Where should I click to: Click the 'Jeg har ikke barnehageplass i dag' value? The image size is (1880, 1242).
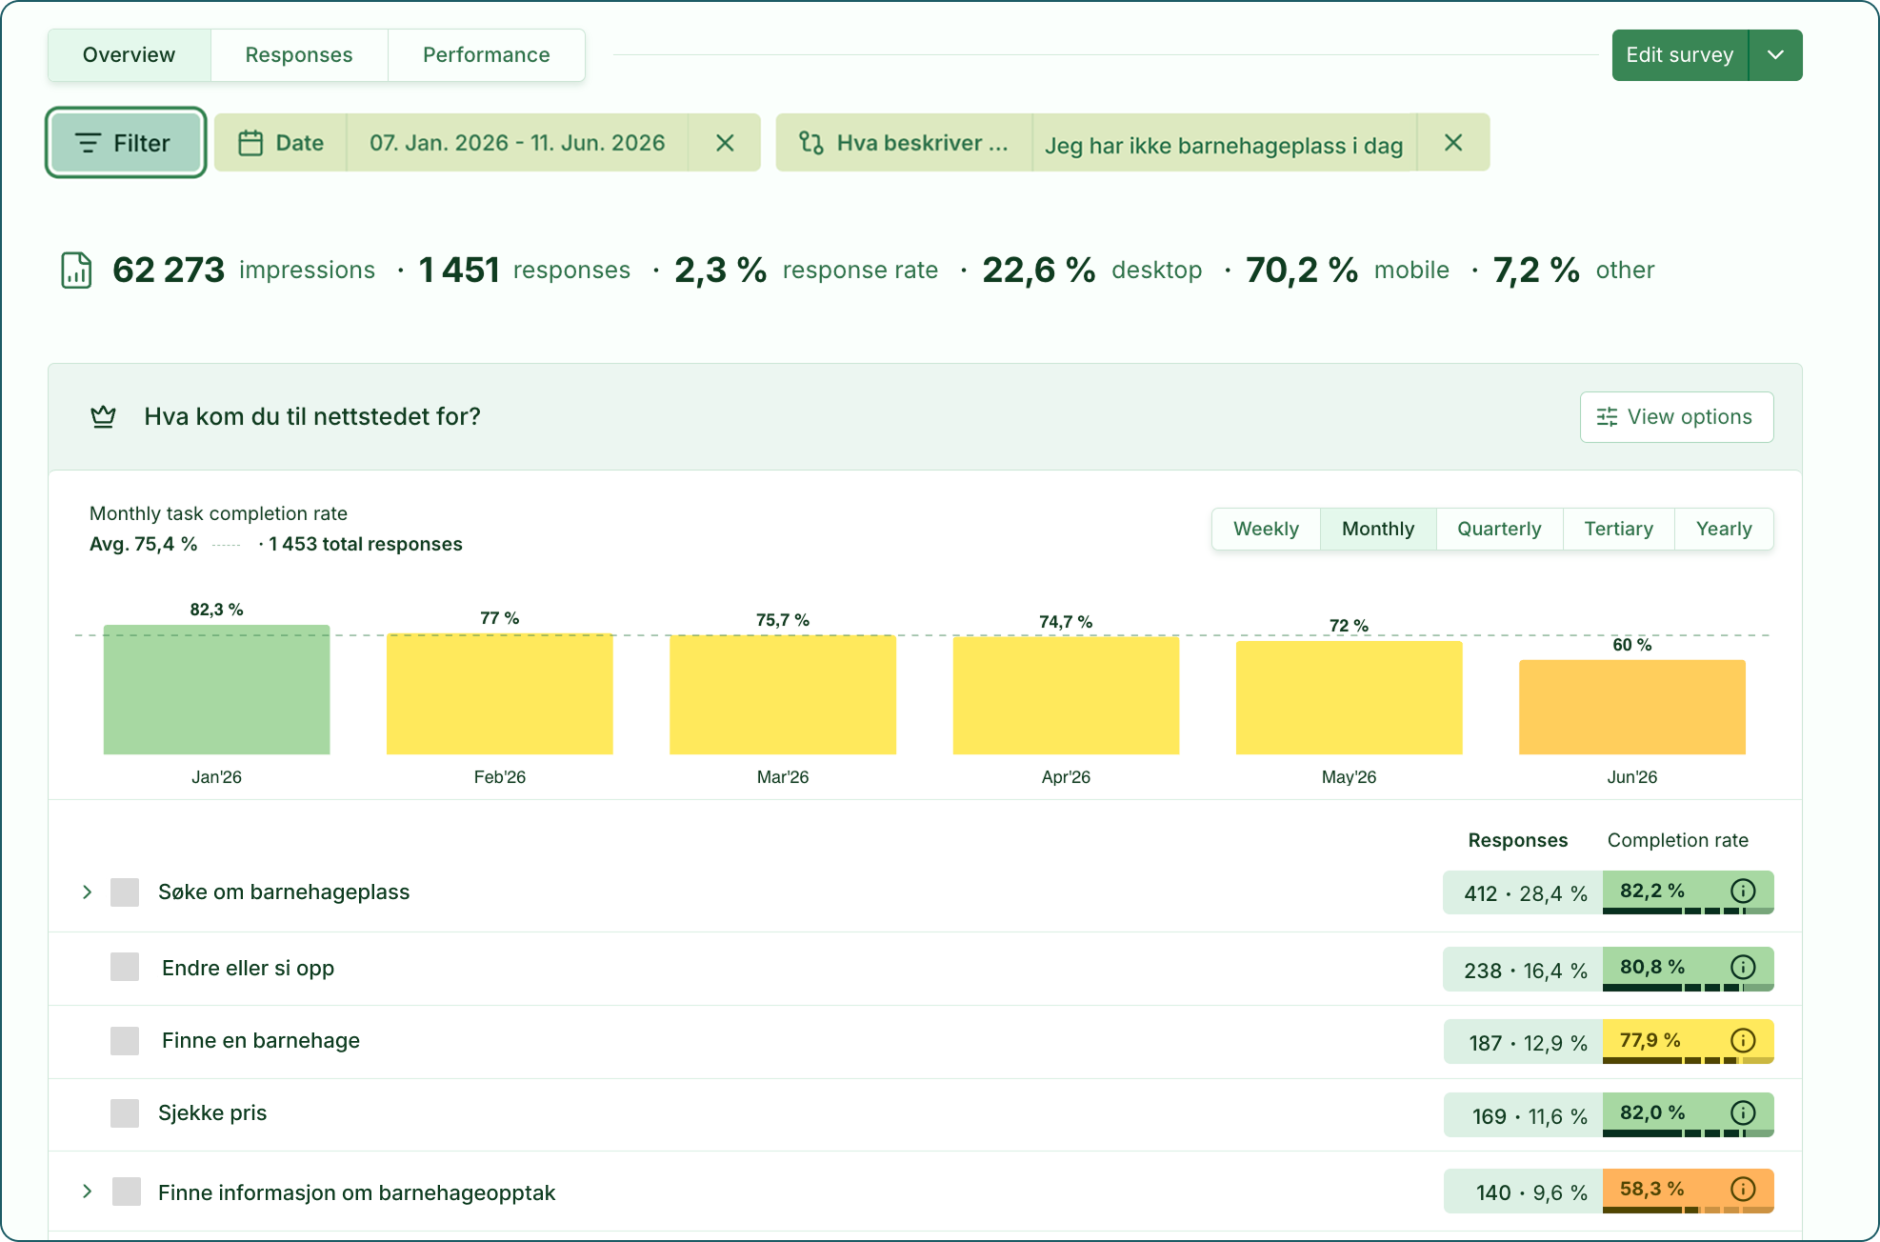(x=1224, y=145)
